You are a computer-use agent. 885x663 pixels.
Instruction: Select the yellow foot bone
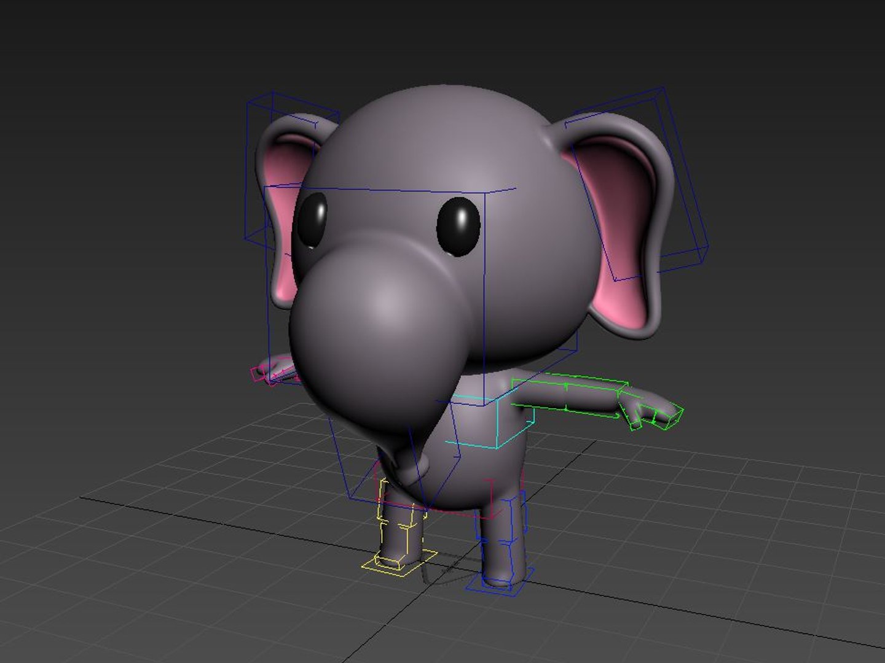click(399, 563)
